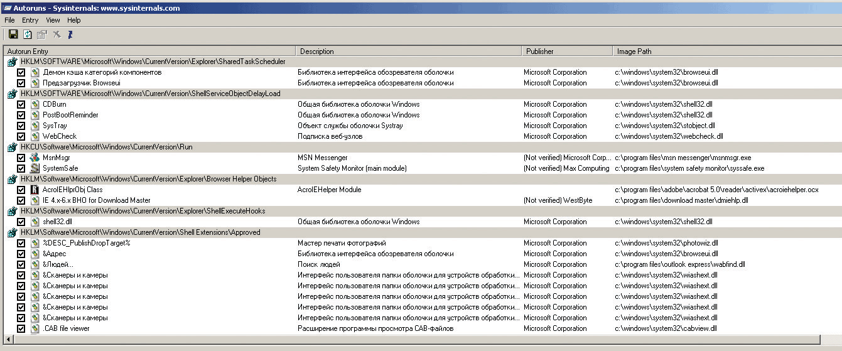Click the Refresh toolbar icon
The height and width of the screenshot is (351, 842).
click(x=28, y=35)
